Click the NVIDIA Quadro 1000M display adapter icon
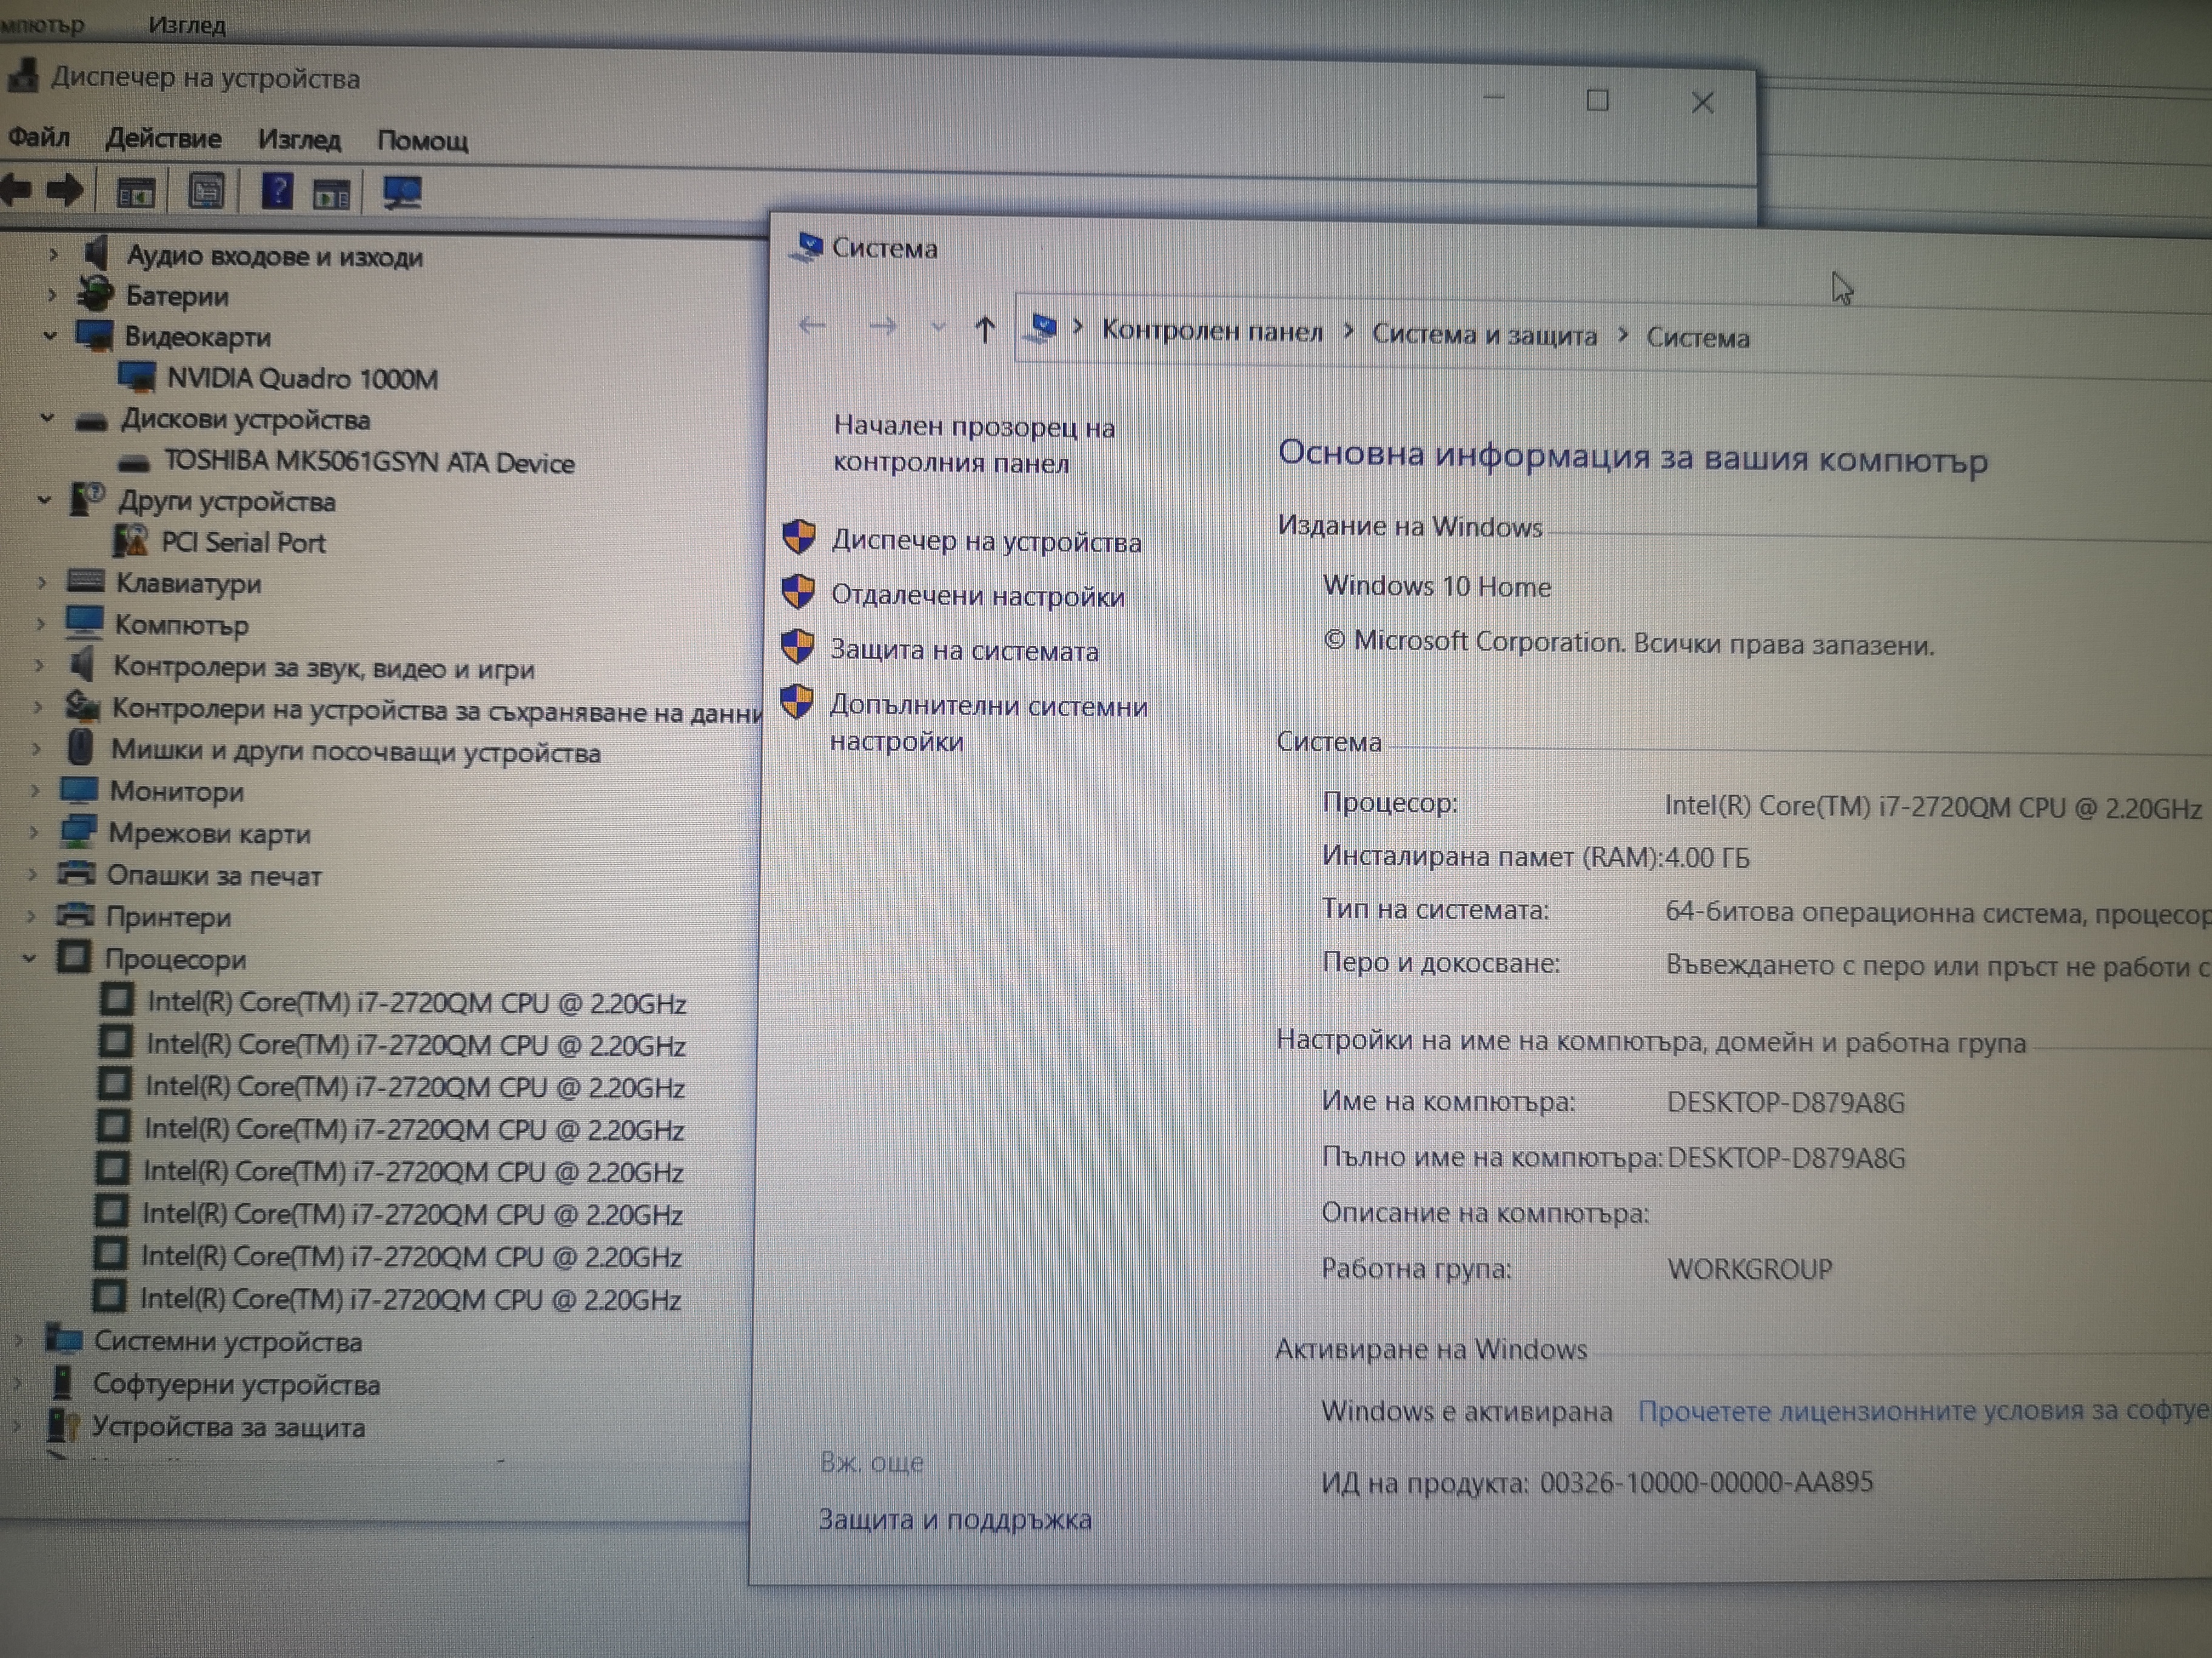2212x1658 pixels. pyautogui.click(x=136, y=377)
